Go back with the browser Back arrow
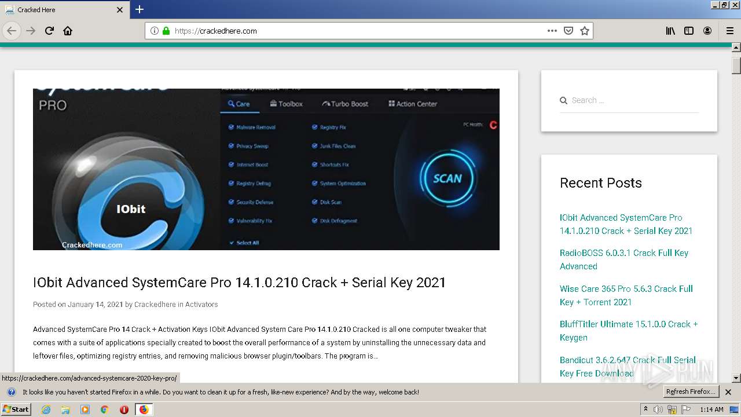This screenshot has width=741, height=417. click(12, 31)
